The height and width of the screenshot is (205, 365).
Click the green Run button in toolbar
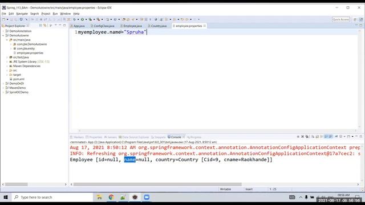point(82,19)
